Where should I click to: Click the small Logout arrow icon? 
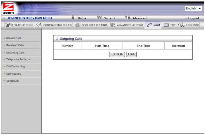coord(186,18)
